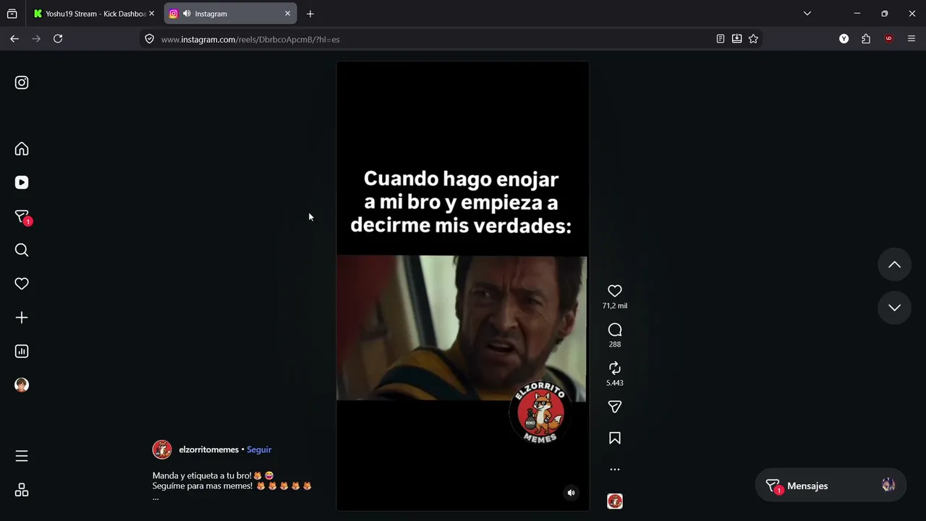Go to Instagram Home feed icon
926x521 pixels.
pyautogui.click(x=22, y=149)
